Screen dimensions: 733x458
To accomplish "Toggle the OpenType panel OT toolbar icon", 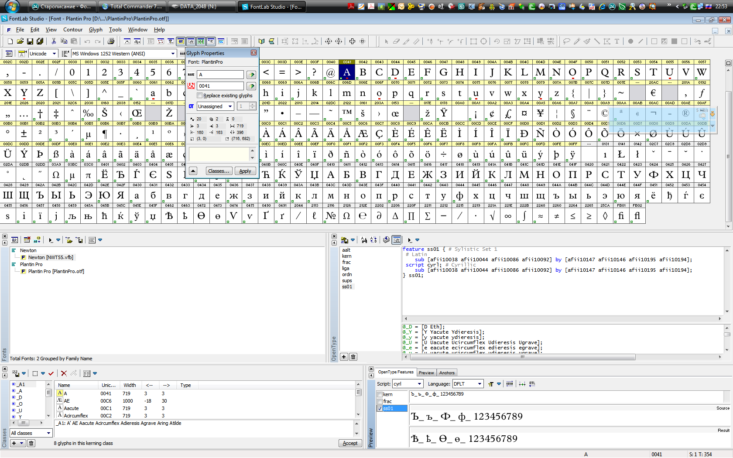I will pos(181,41).
